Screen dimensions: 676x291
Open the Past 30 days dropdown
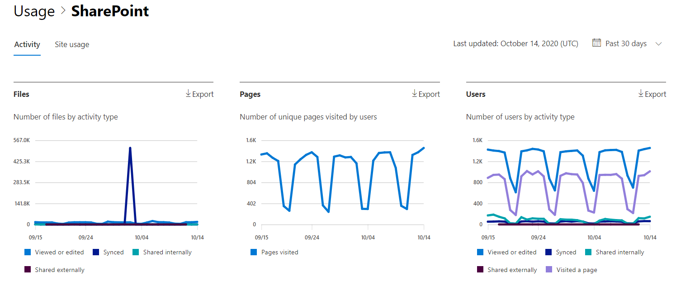(627, 43)
